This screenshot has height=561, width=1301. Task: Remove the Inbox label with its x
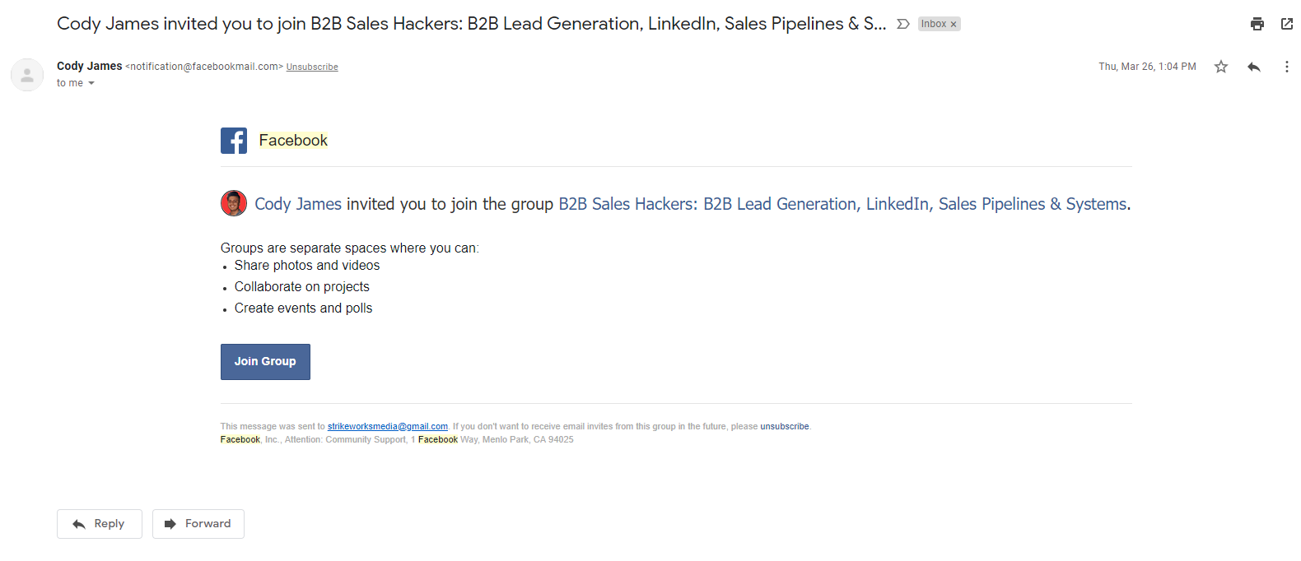tap(954, 25)
